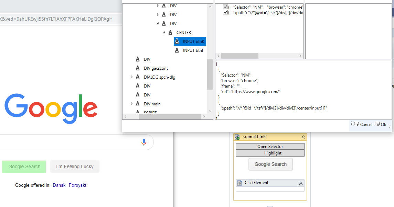Screen dimensions: 394x207
Task: Click Open Selector button in activity
Action: [270, 146]
